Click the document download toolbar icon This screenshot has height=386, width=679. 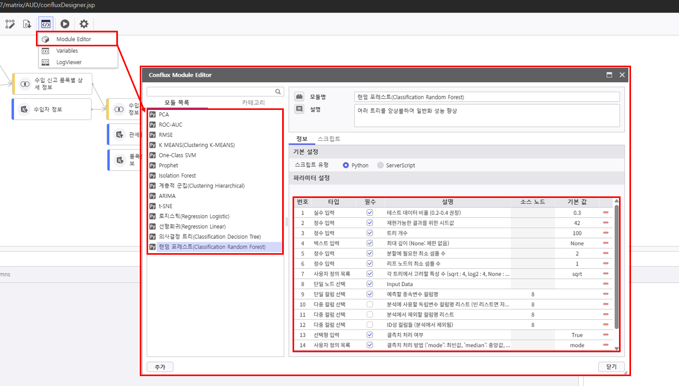[x=27, y=24]
